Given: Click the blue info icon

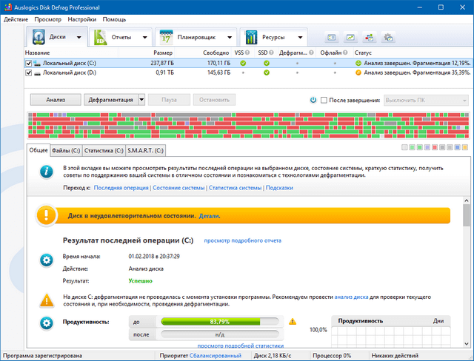Looking at the screenshot, I should (x=46, y=172).
